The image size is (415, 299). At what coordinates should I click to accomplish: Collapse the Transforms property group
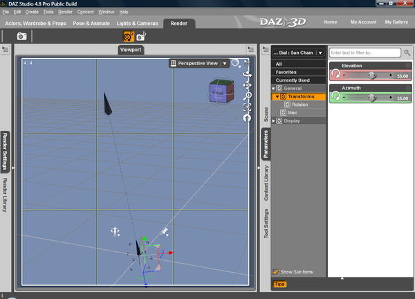coord(277,97)
